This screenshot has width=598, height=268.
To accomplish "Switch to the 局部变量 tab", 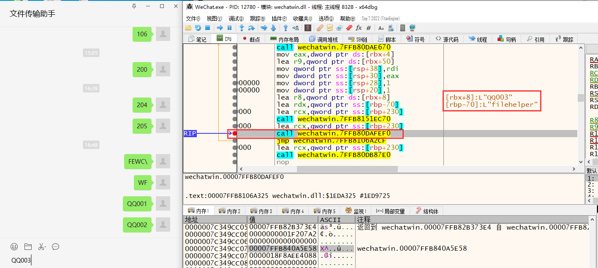I will (x=390, y=211).
